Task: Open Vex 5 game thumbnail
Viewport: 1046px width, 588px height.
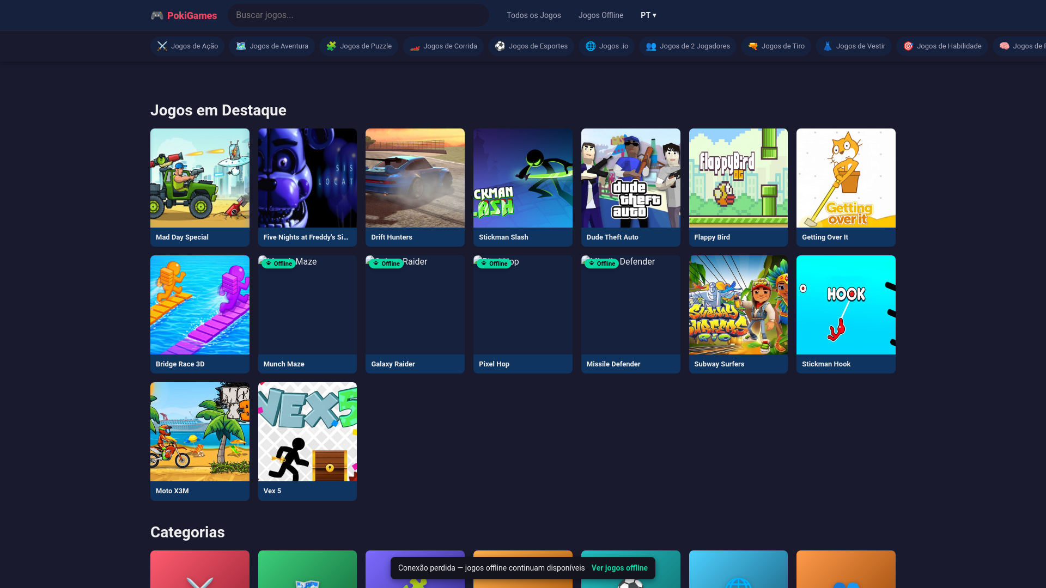Action: pos(307,432)
